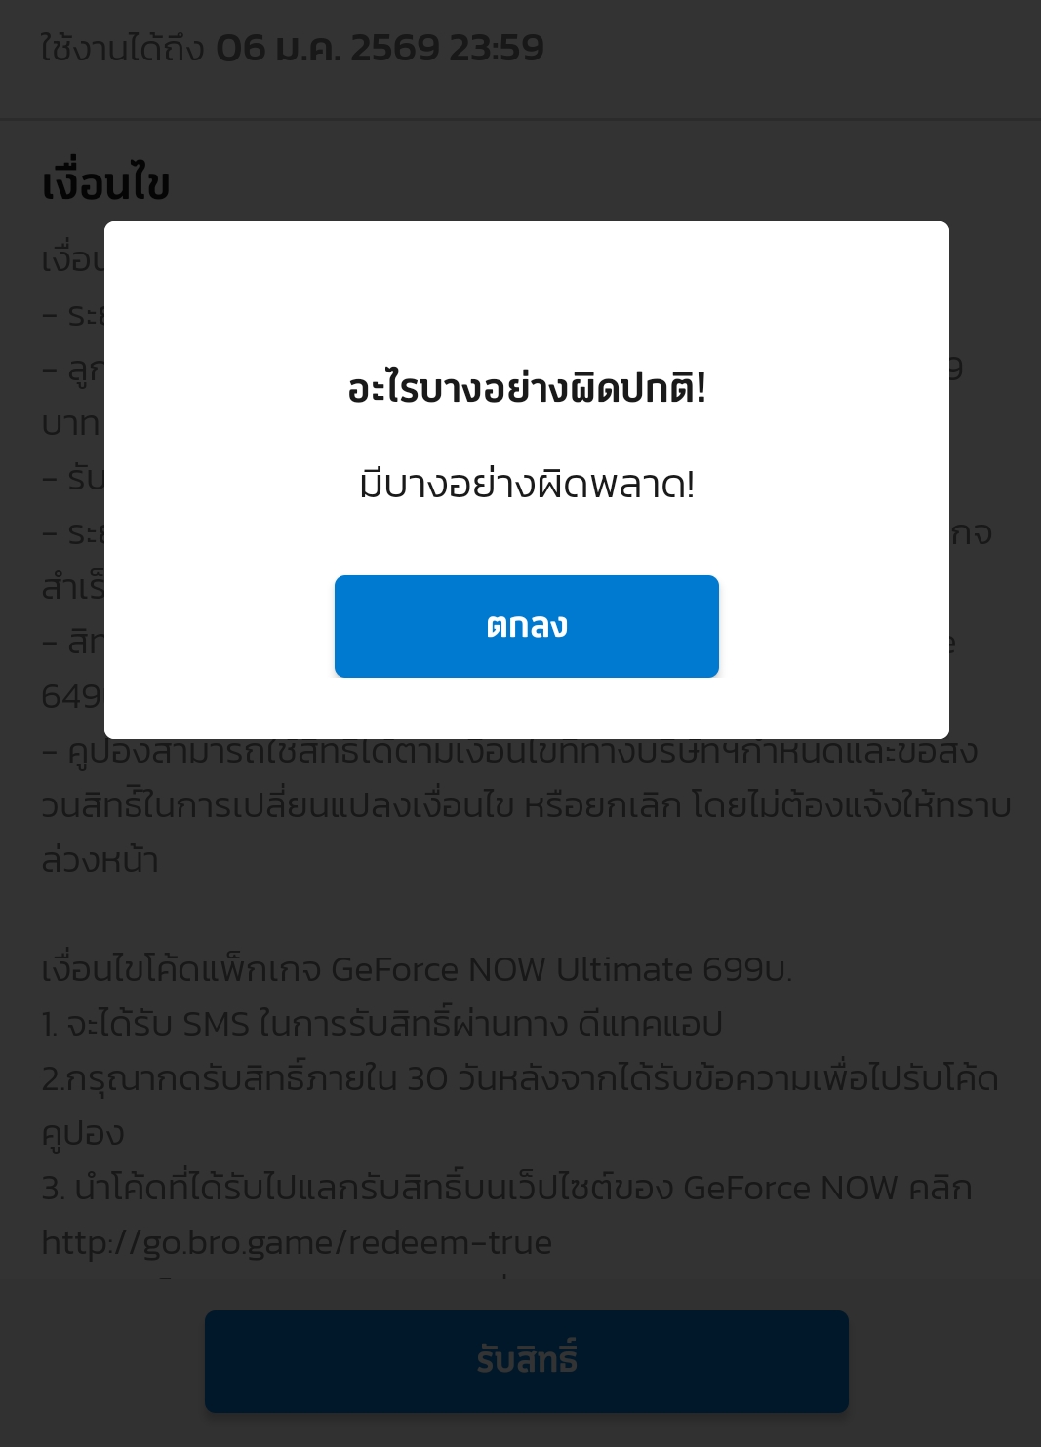The width and height of the screenshot is (1041, 1447).
Task: Select the expiry date 06 ม.ค. 2569 23:59
Action: (380, 47)
